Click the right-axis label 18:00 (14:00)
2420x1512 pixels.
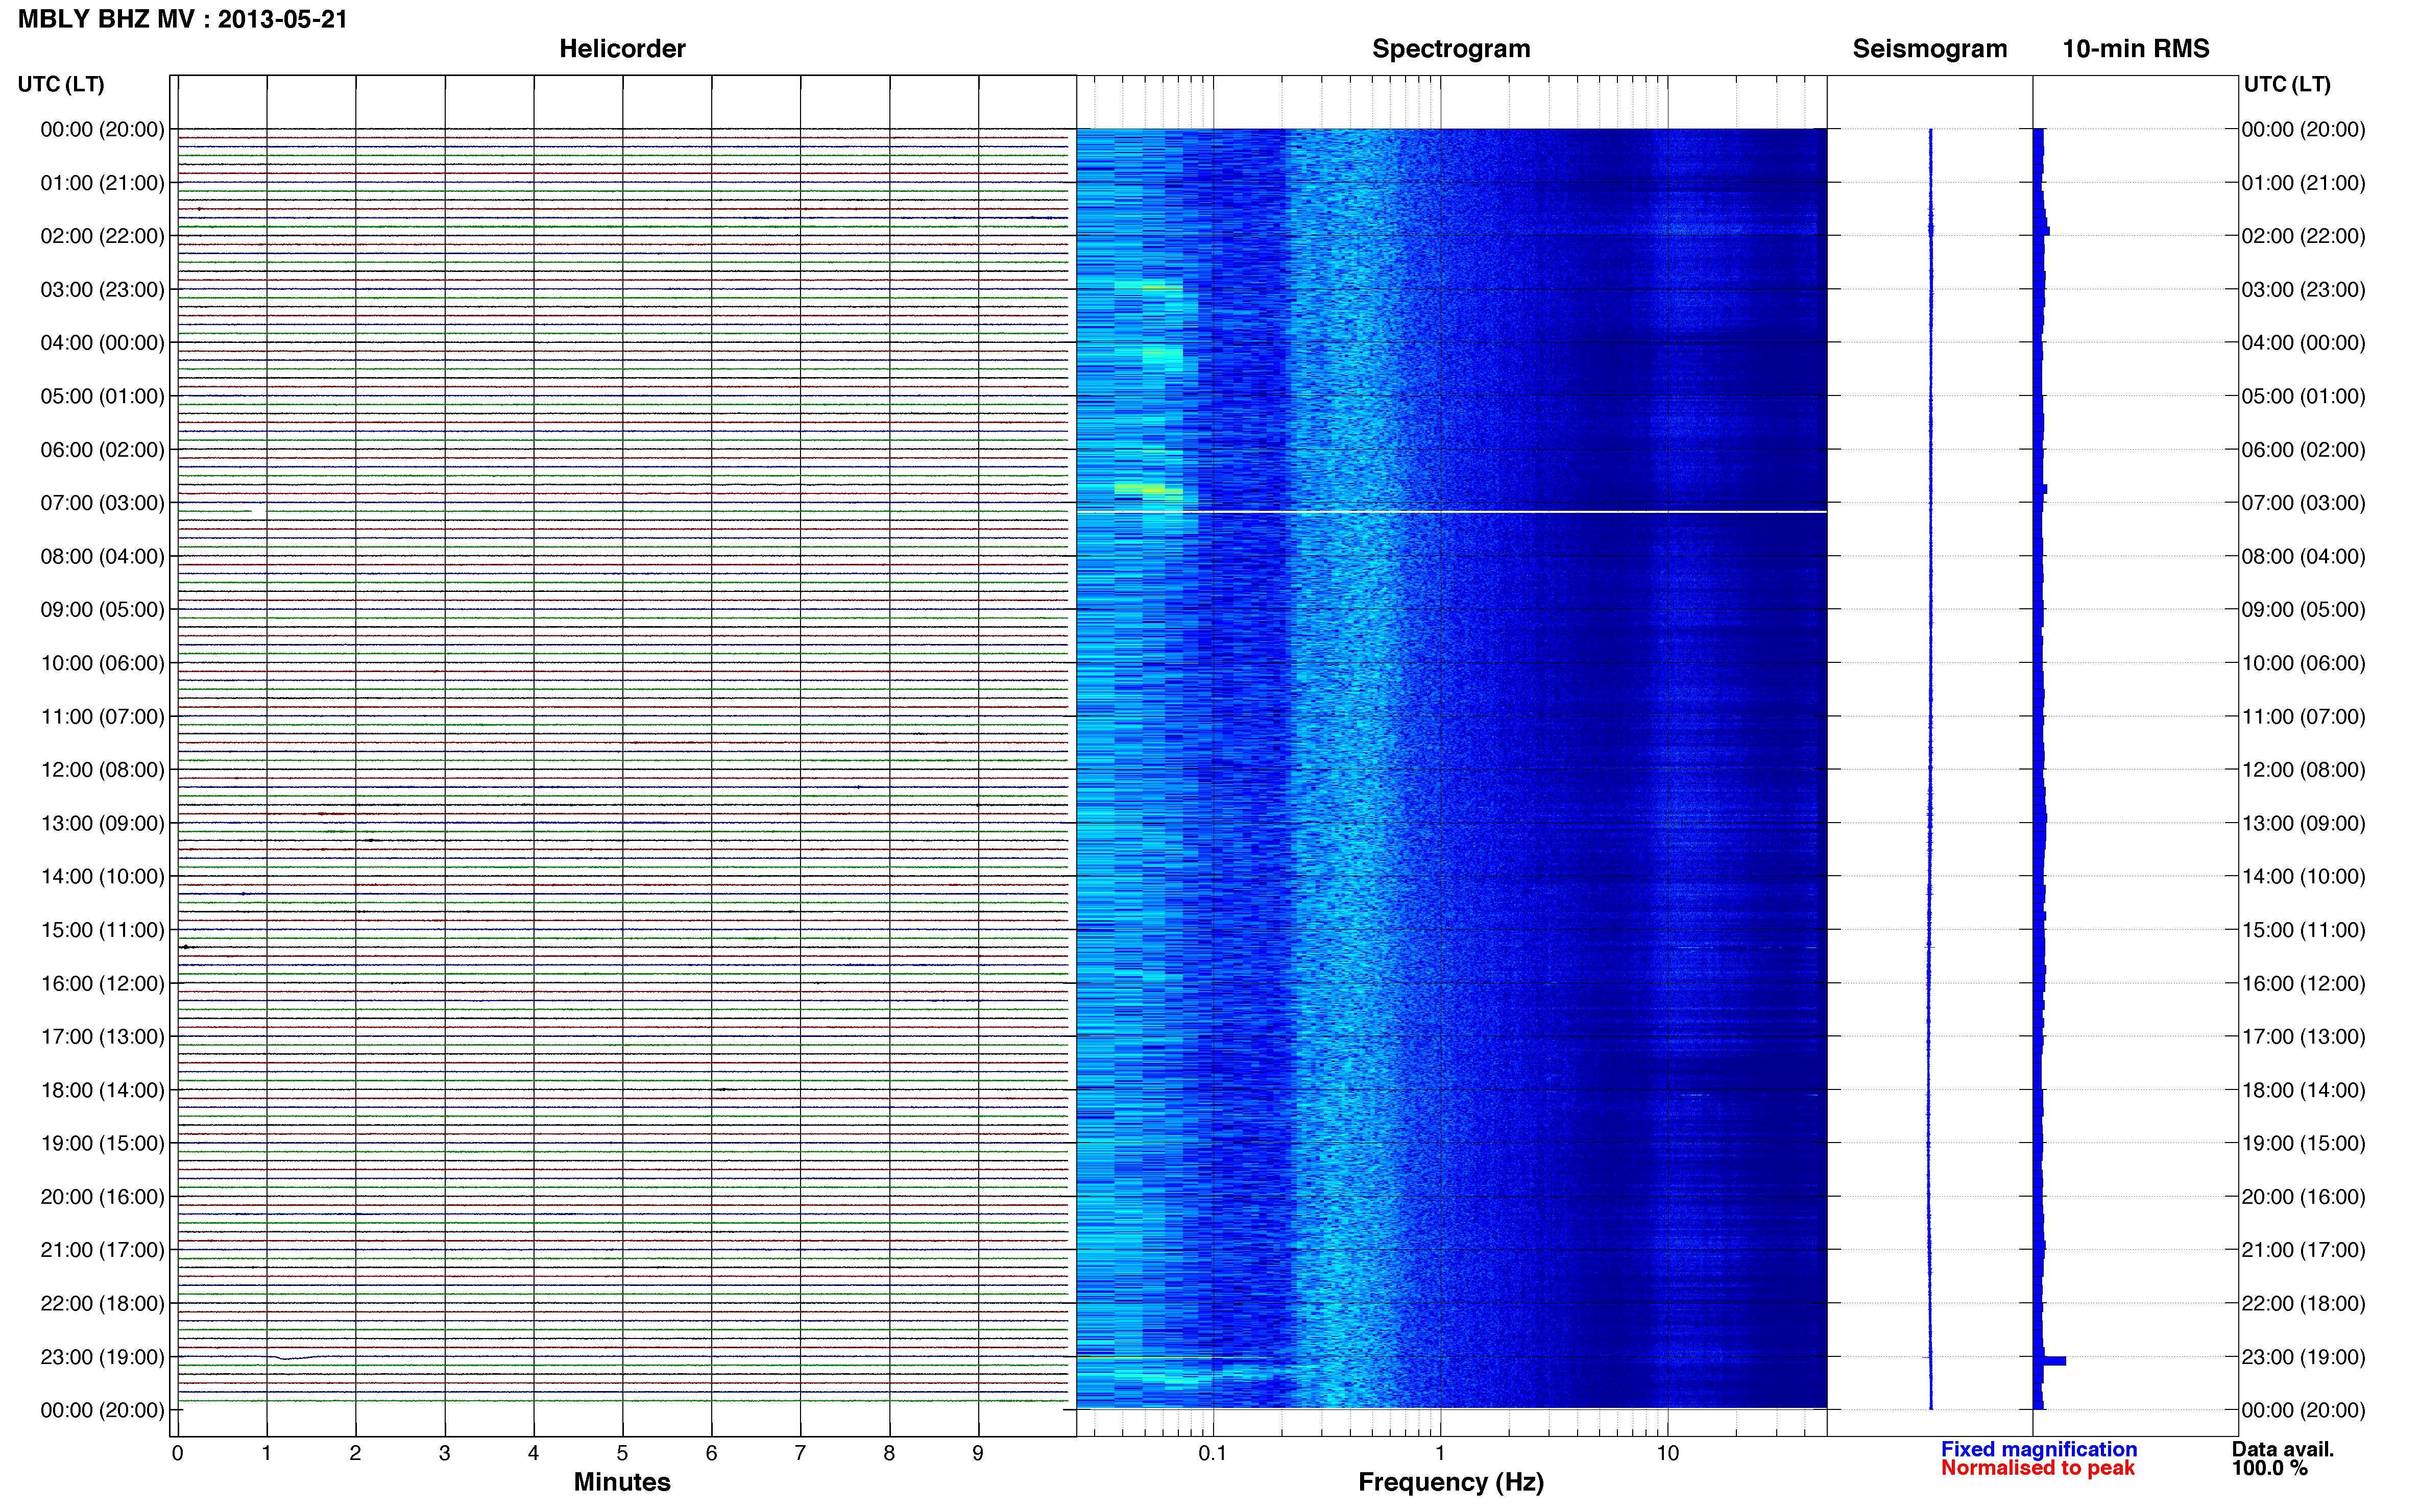2303,1090
